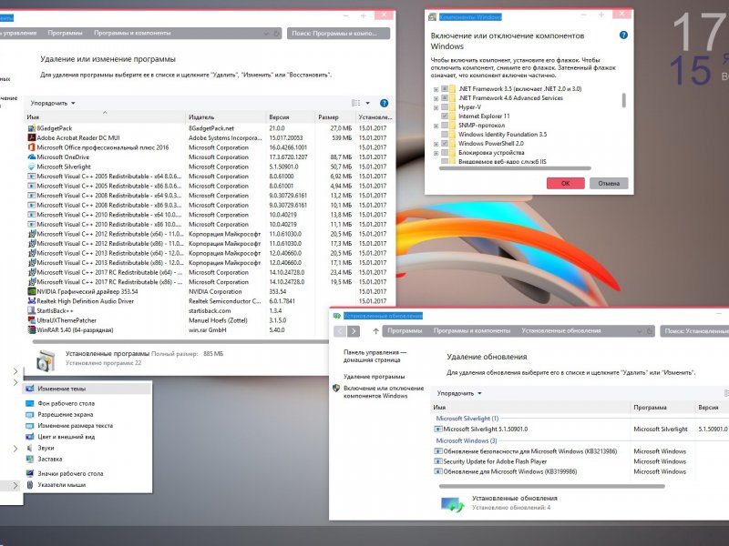Select the WinRAR 5.40 icon

point(32,330)
